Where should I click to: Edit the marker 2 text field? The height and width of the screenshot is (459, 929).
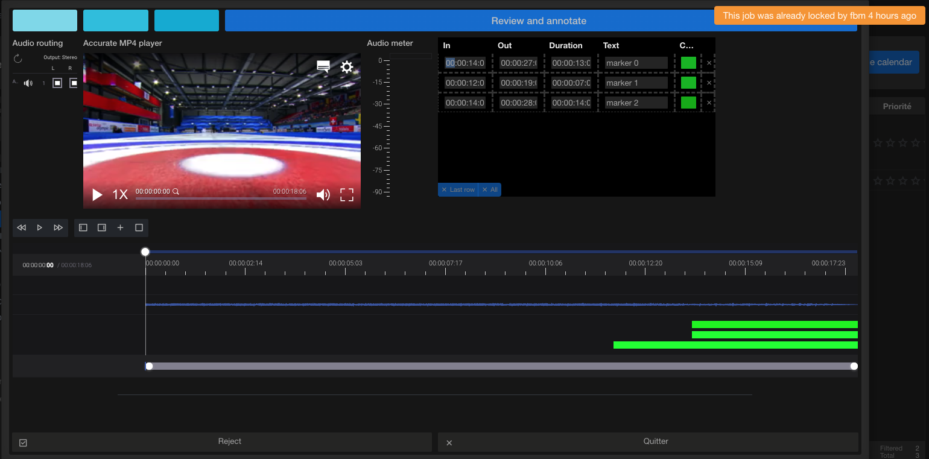[636, 103]
